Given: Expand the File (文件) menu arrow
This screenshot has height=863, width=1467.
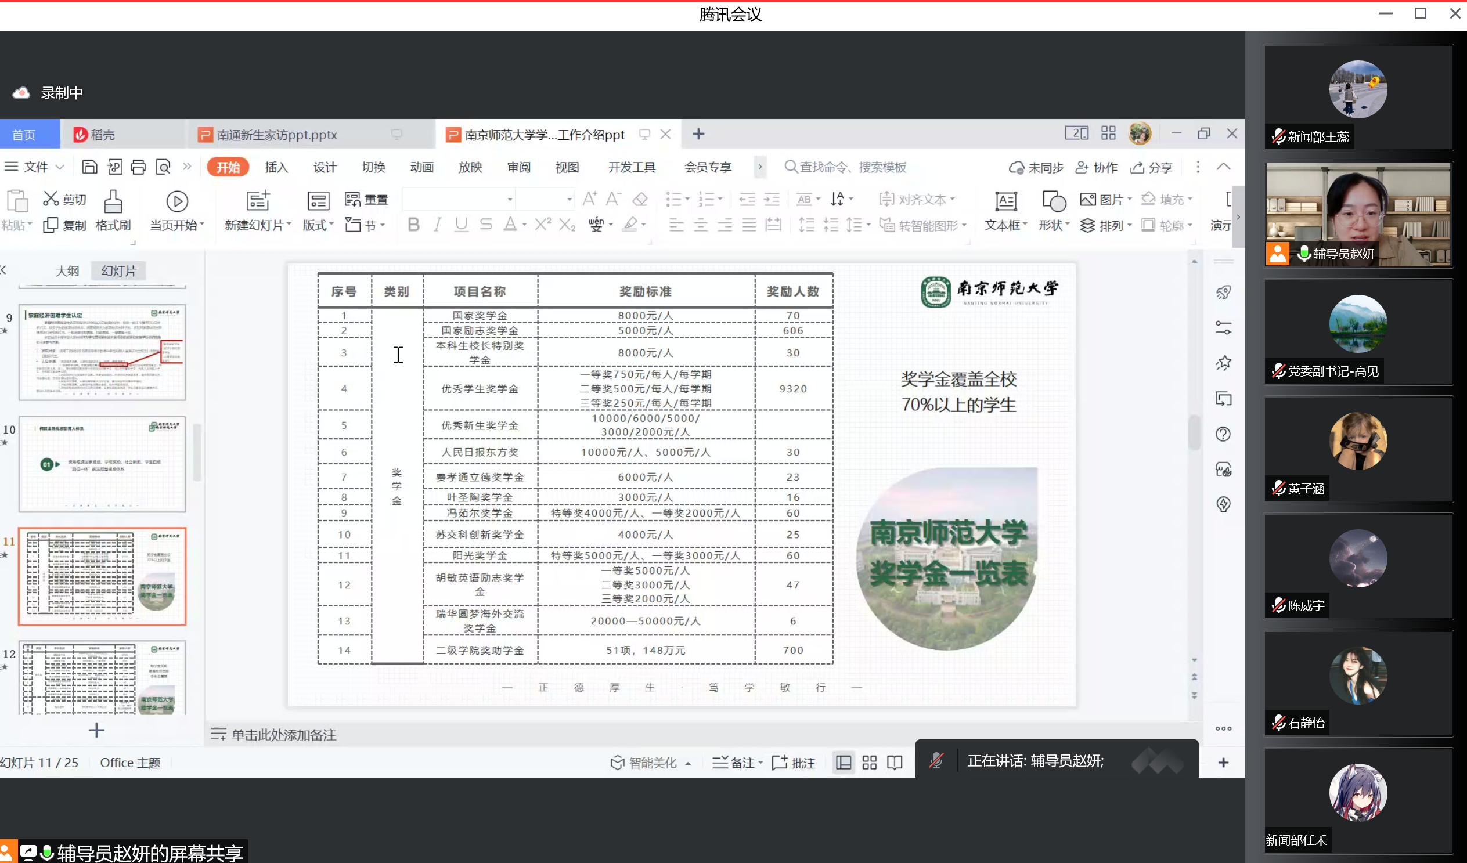Looking at the screenshot, I should (59, 168).
